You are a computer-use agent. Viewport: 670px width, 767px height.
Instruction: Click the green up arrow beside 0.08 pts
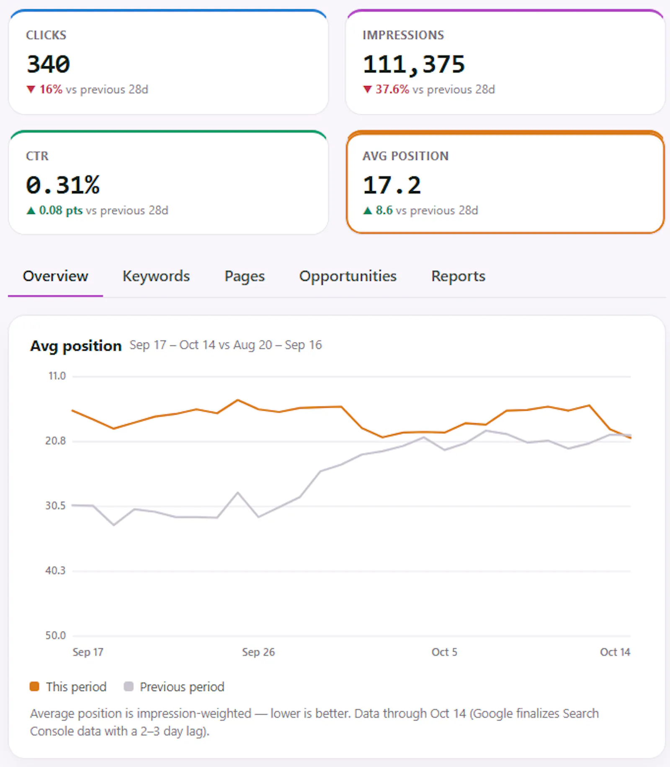click(31, 210)
